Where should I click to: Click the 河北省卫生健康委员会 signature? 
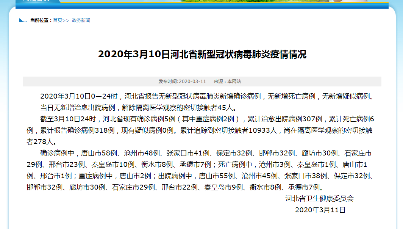click(x=319, y=199)
